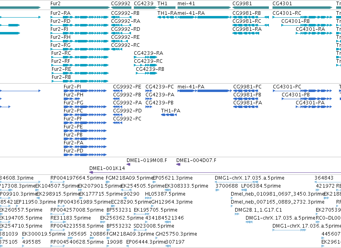Screen dimensions: 341x248
Task: Click EST EP05621.3prime
Action: pyautogui.click(x=155, y=182)
